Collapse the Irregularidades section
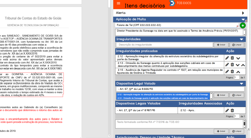Image resolution: width=251 pixels, height=138 pixels. point(241,39)
